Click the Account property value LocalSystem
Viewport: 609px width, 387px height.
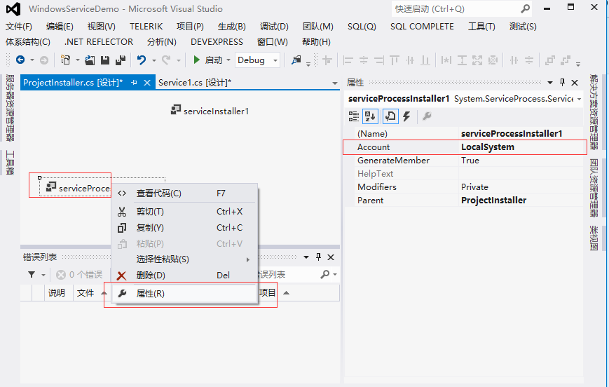pos(487,147)
